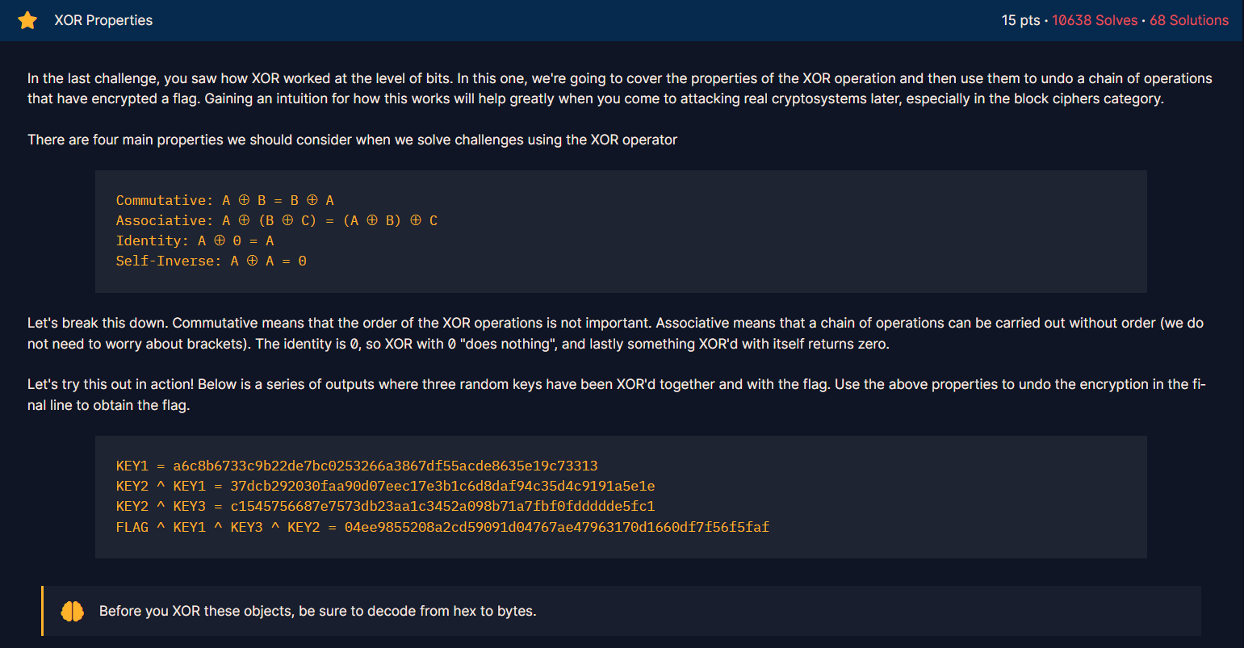1244x648 pixels.
Task: Click the orange left border of the hint box
Action: [43, 611]
